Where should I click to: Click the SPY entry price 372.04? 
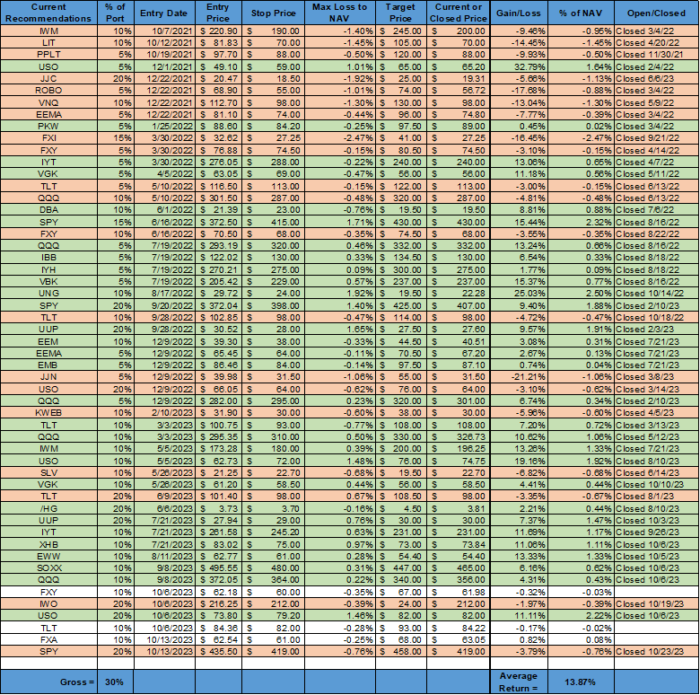(x=218, y=305)
